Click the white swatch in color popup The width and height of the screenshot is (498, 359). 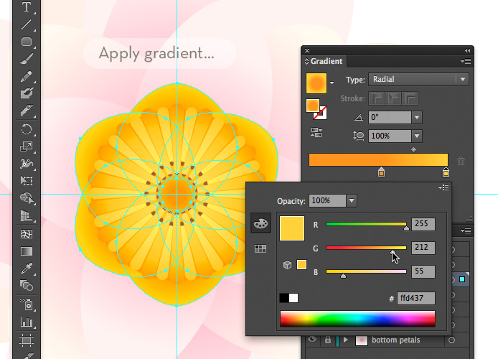click(x=293, y=298)
